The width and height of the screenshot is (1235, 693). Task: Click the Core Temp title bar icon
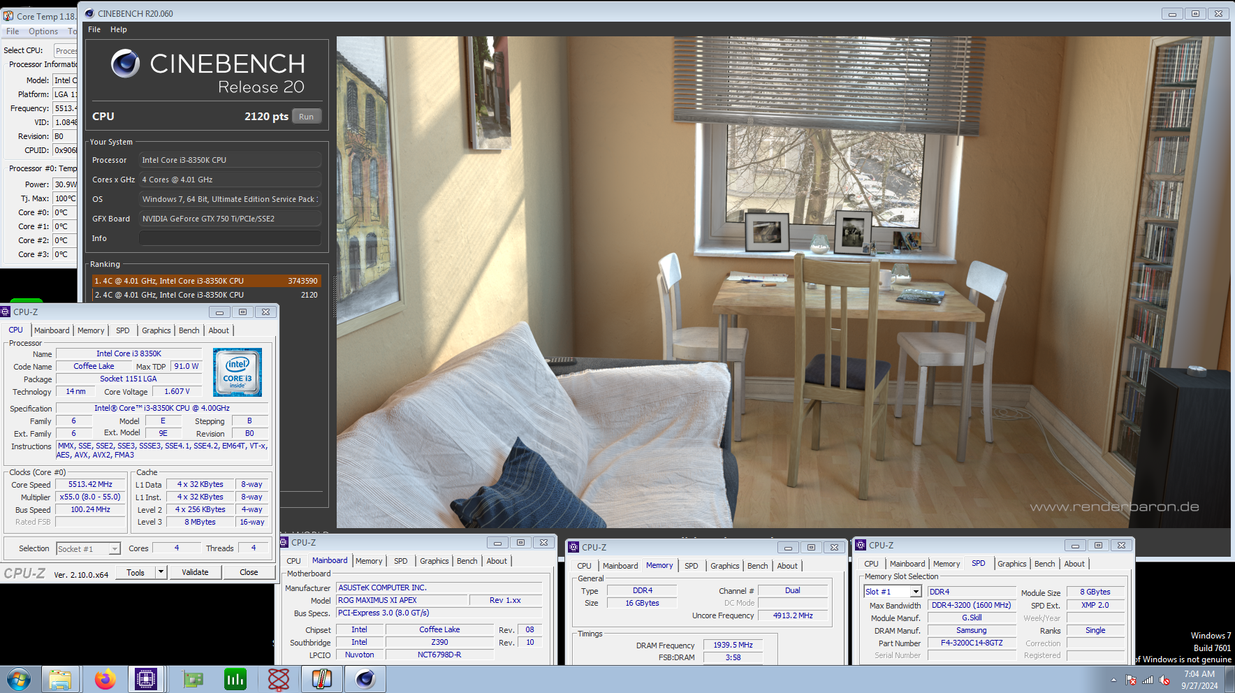pos(8,16)
